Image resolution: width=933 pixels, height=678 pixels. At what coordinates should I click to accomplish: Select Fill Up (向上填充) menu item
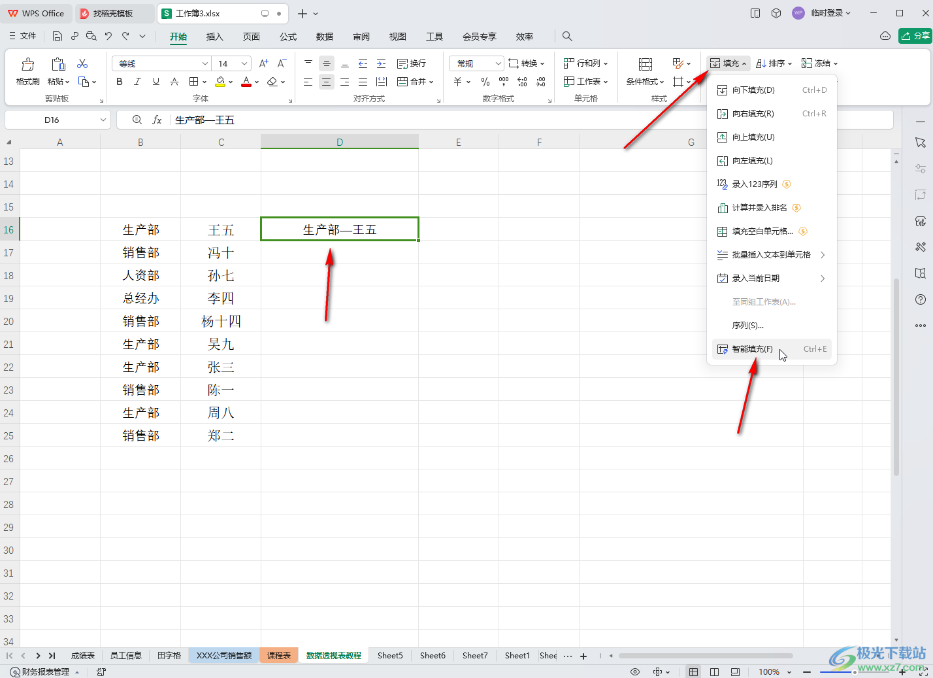point(772,137)
